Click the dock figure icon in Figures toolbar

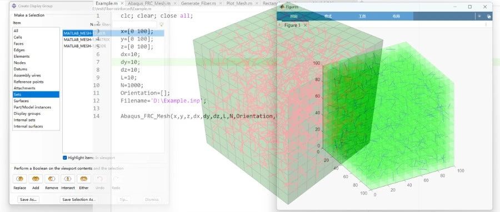click(488, 16)
